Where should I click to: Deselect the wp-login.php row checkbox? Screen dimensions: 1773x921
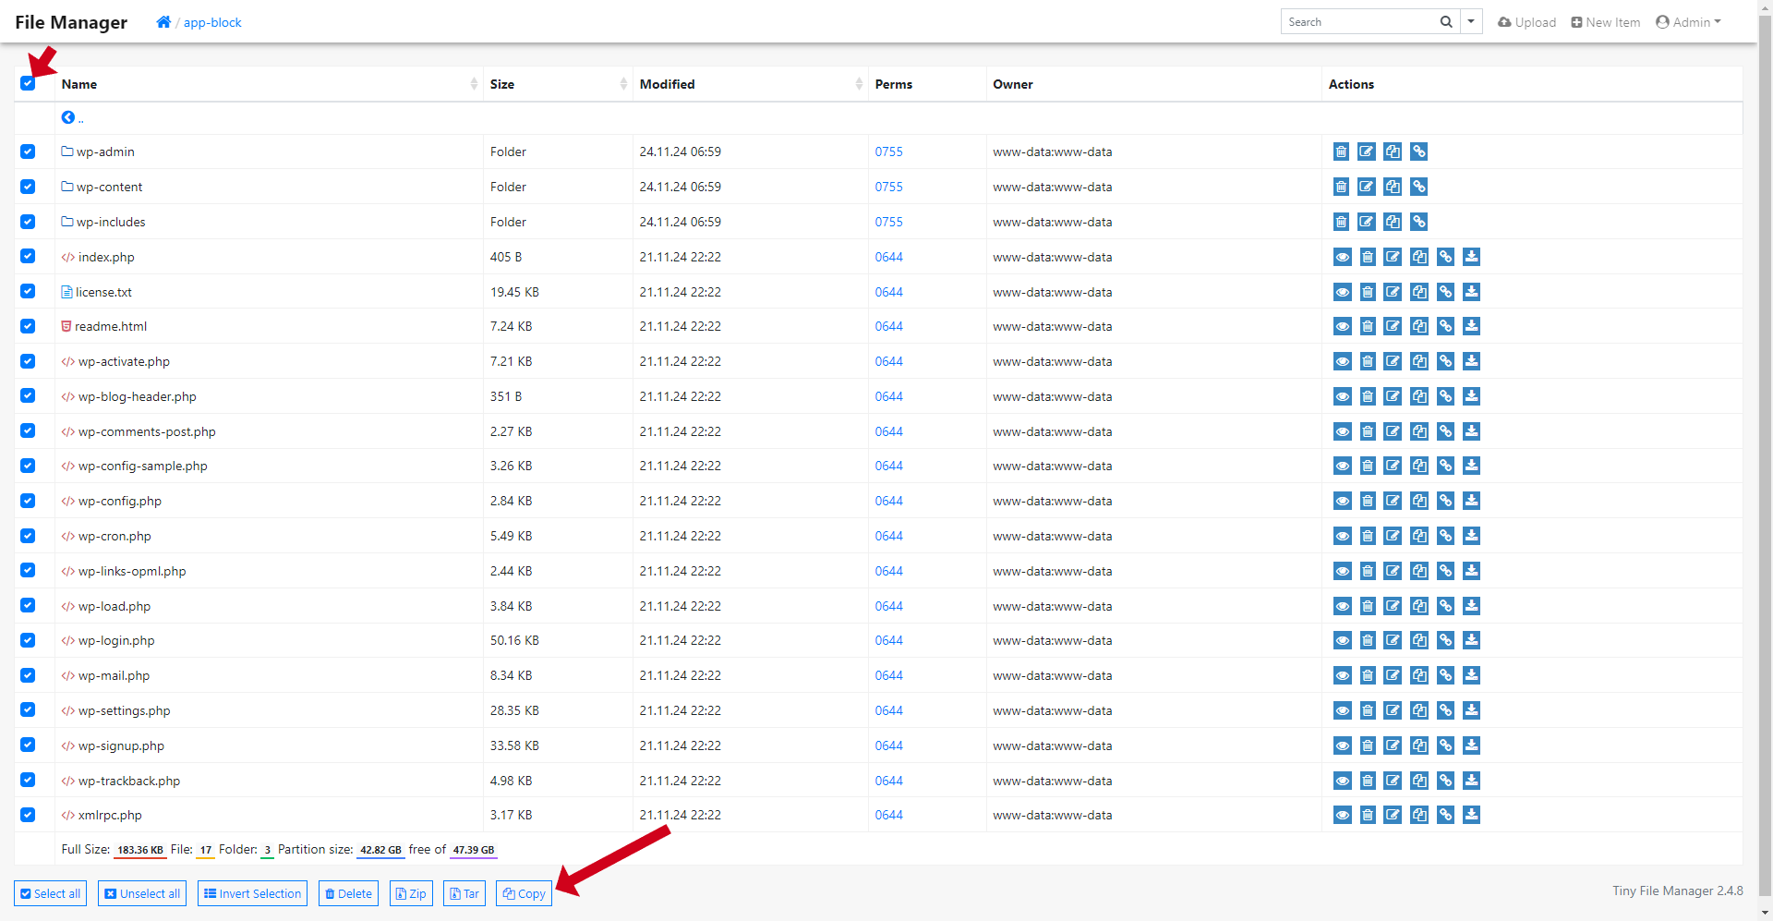pyautogui.click(x=28, y=640)
